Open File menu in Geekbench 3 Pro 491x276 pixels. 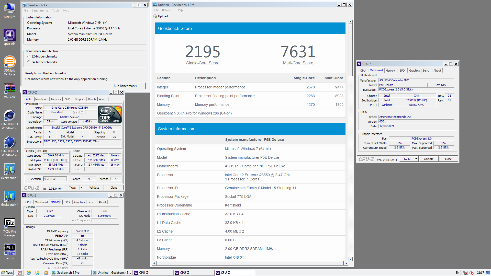click(x=26, y=10)
